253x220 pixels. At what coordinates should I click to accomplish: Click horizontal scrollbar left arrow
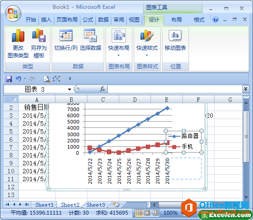click(x=154, y=205)
